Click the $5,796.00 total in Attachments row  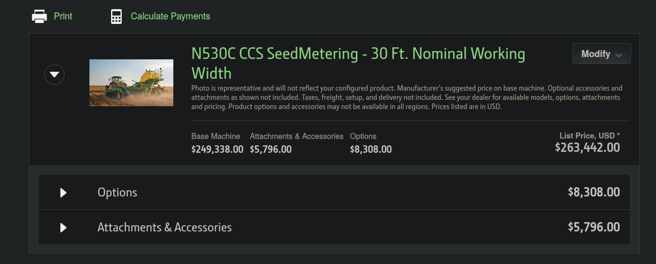point(594,227)
